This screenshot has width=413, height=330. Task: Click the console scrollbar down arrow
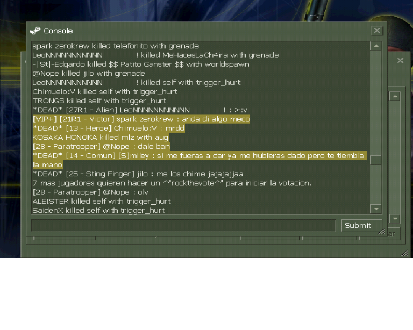[376, 209]
